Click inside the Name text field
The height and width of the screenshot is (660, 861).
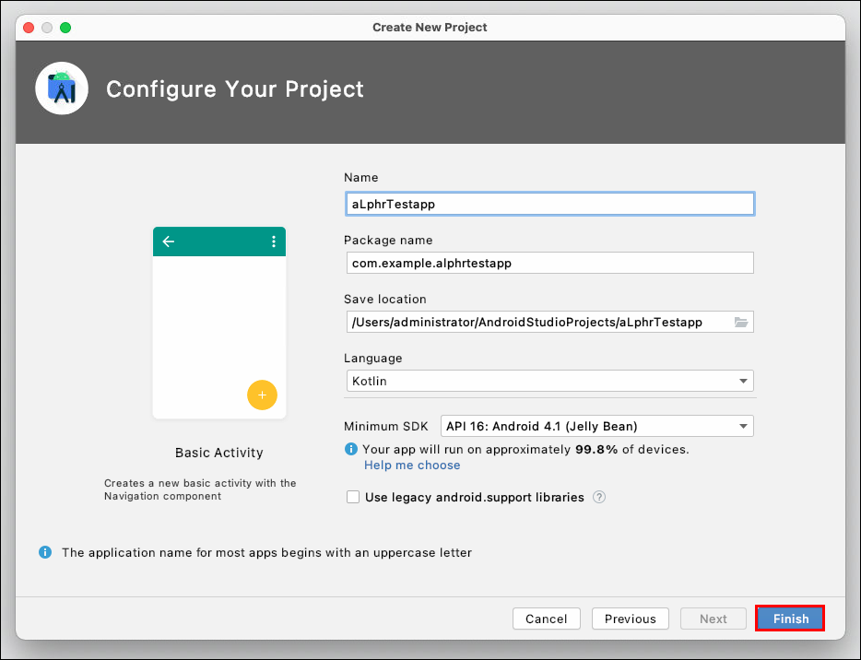tap(549, 204)
